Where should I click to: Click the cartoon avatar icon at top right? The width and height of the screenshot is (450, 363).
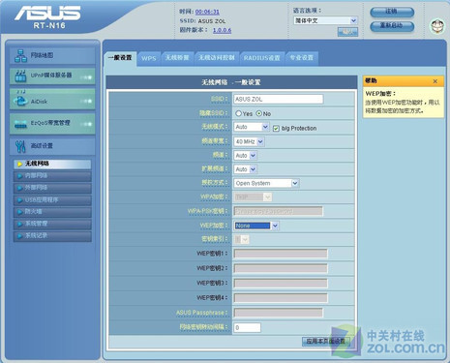pyautogui.click(x=437, y=26)
